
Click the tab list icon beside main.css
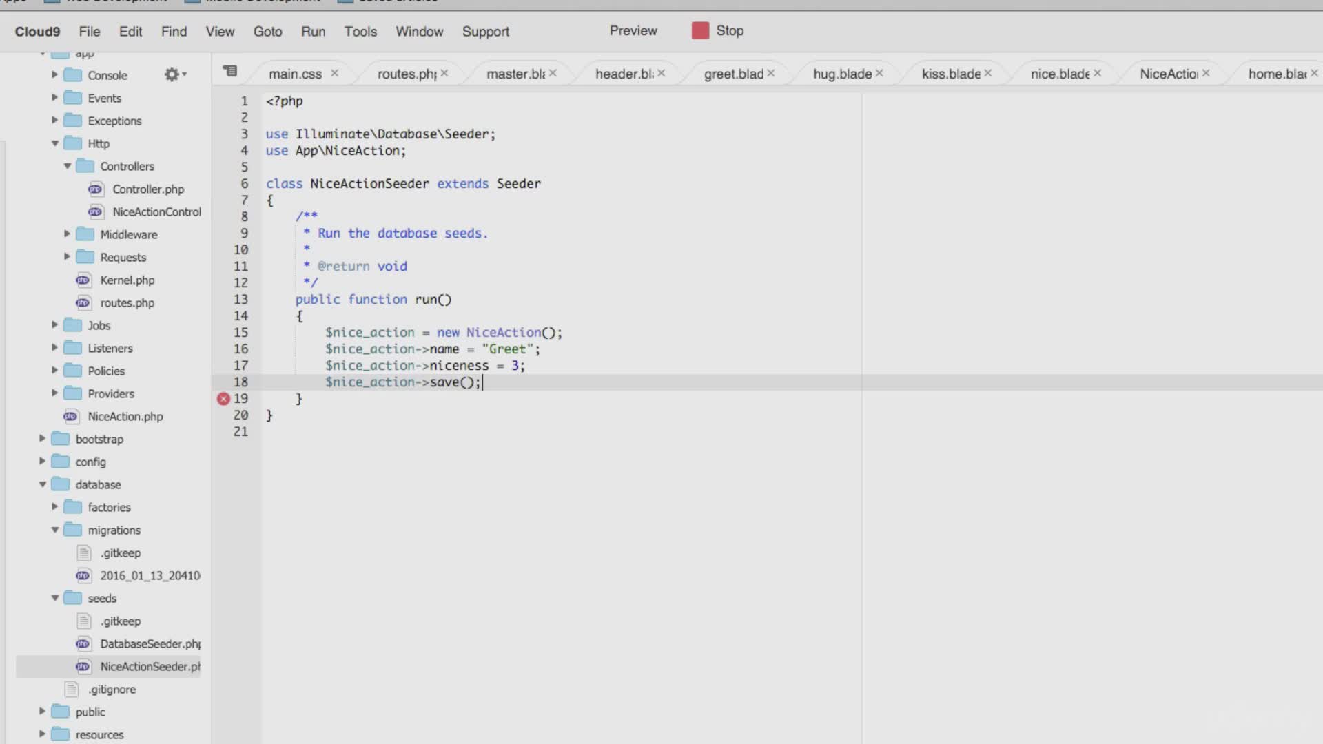[x=230, y=71]
